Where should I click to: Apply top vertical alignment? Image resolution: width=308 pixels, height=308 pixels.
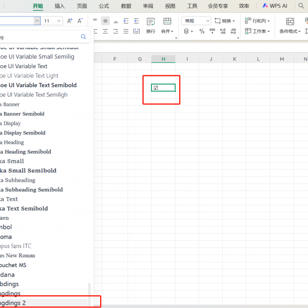(95, 21)
